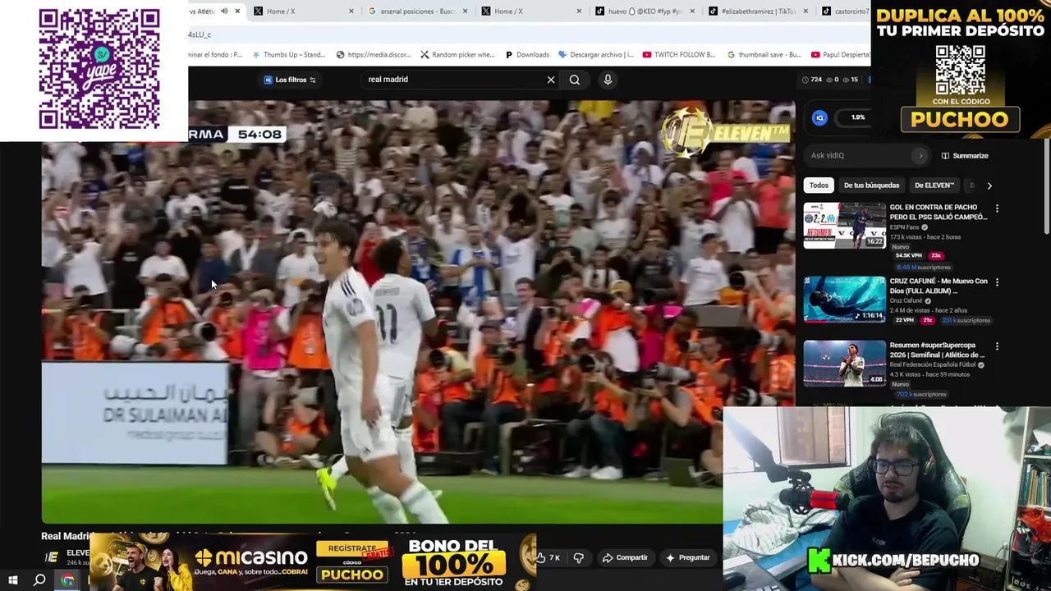
Task: Click the 'Resumen #superSupercopa 2026' video title
Action: (939, 350)
